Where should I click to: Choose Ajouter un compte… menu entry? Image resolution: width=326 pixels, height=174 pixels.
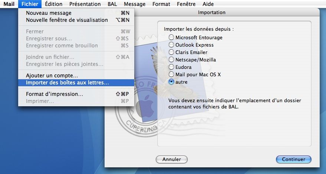tap(76, 76)
